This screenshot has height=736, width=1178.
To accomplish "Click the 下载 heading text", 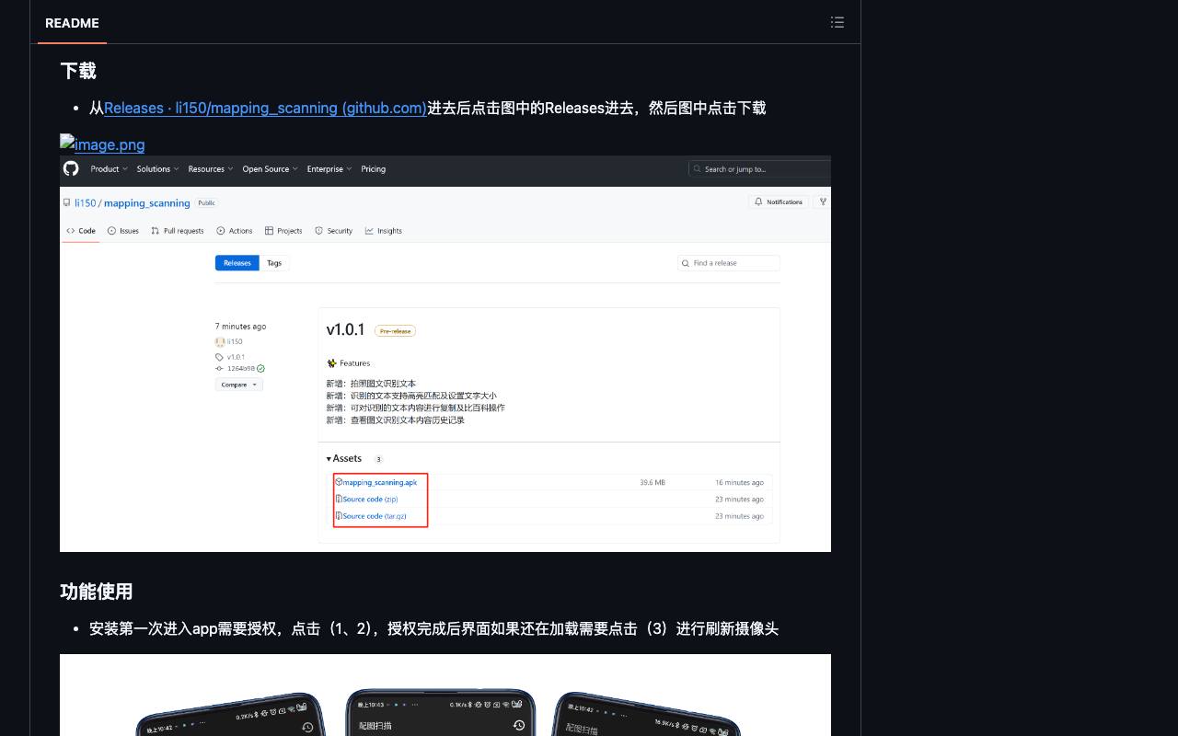I will tap(78, 71).
